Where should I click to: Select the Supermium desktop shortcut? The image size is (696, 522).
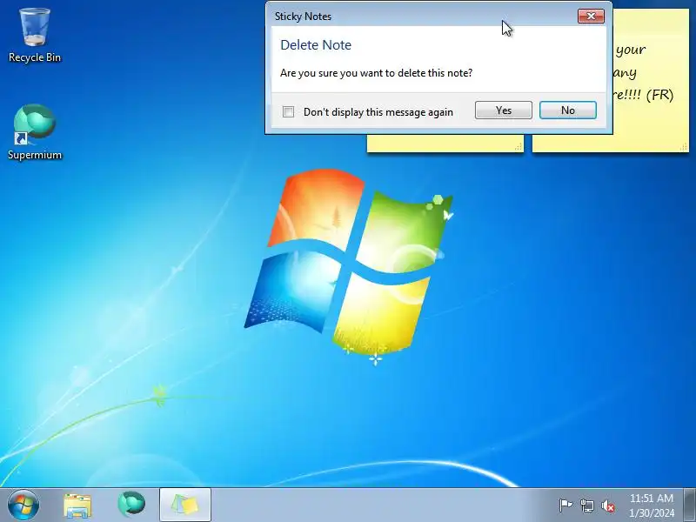pos(34,132)
